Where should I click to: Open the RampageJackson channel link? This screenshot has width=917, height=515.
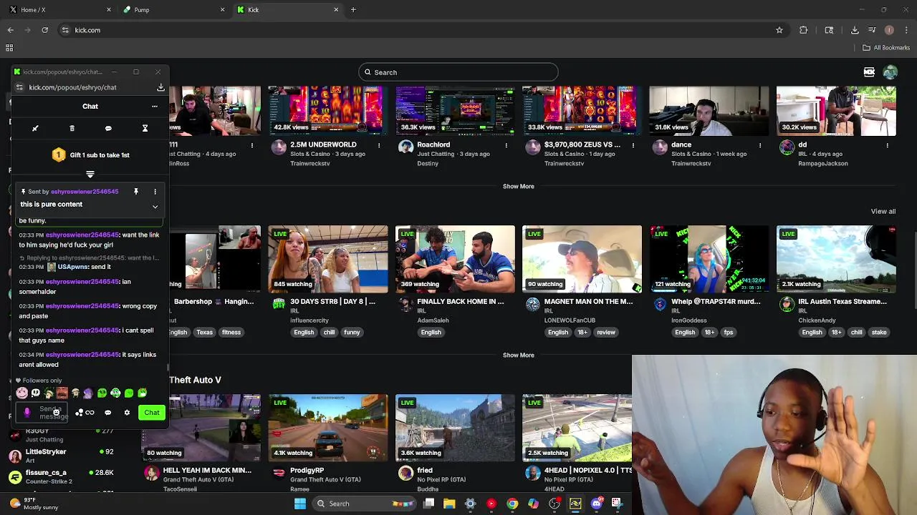click(823, 163)
